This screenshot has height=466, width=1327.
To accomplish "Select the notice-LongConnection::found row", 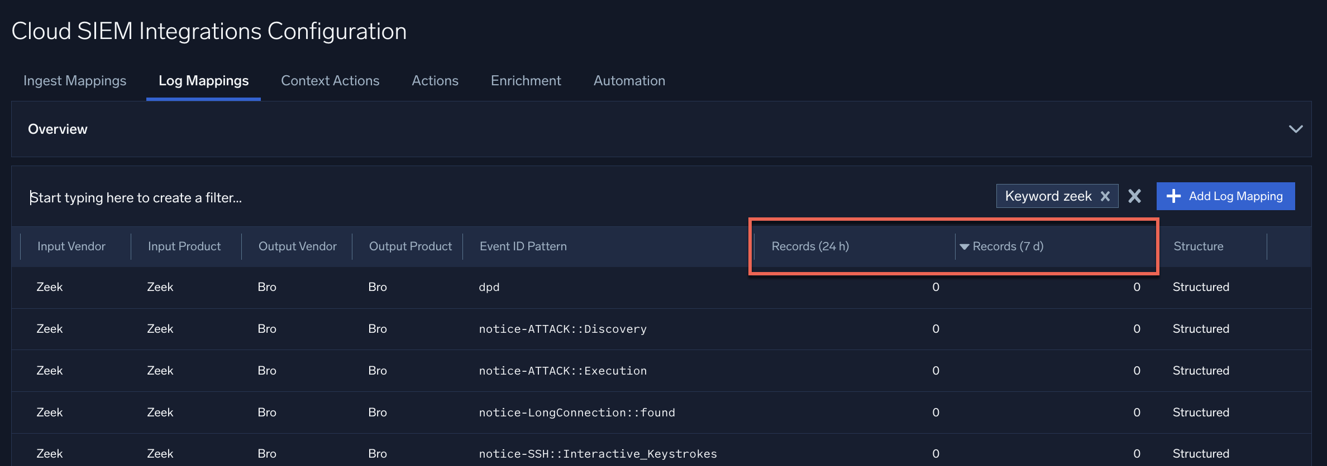I will pyautogui.click(x=576, y=412).
